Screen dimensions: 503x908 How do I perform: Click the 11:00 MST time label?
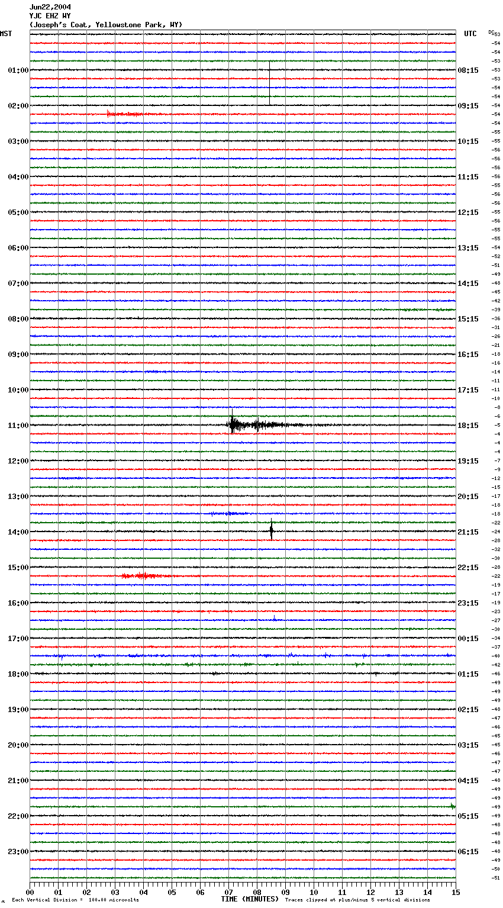point(18,426)
